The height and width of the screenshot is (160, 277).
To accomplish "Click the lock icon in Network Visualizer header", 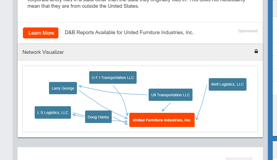I will [256, 51].
